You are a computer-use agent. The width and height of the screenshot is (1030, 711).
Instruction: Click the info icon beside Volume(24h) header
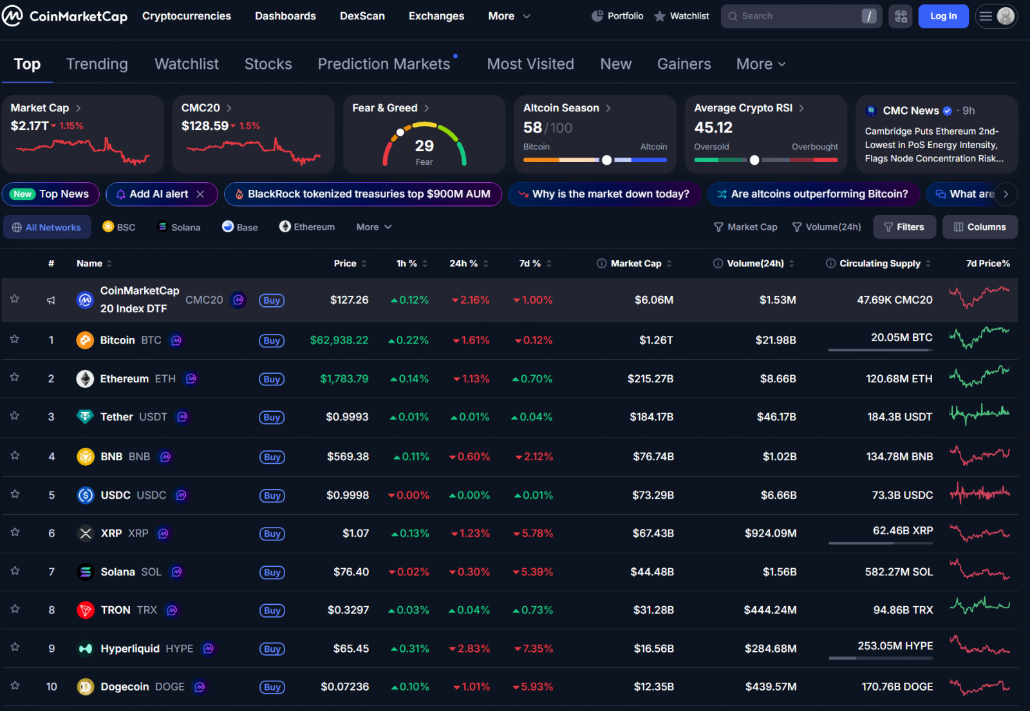(x=718, y=263)
